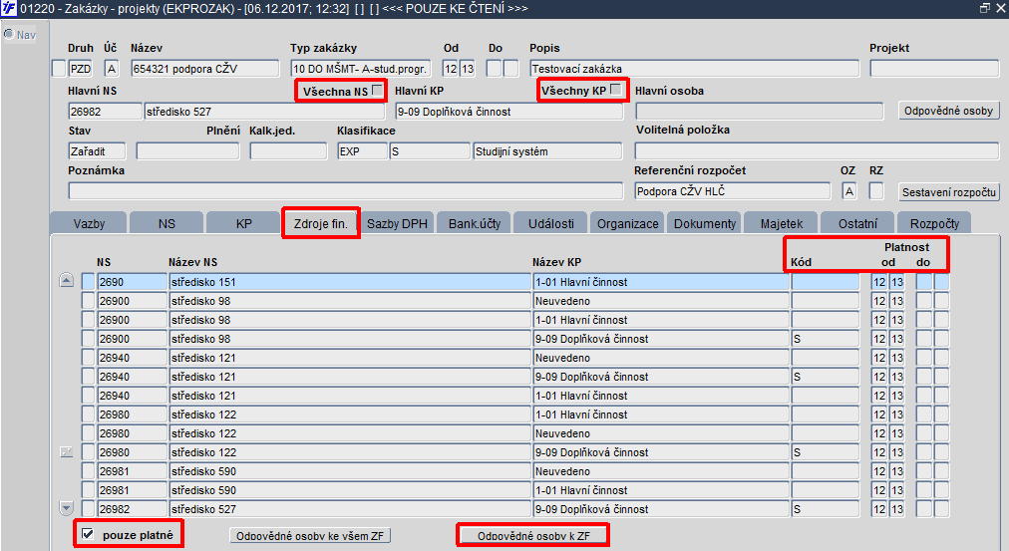Switch to the KP tab

coord(244,223)
